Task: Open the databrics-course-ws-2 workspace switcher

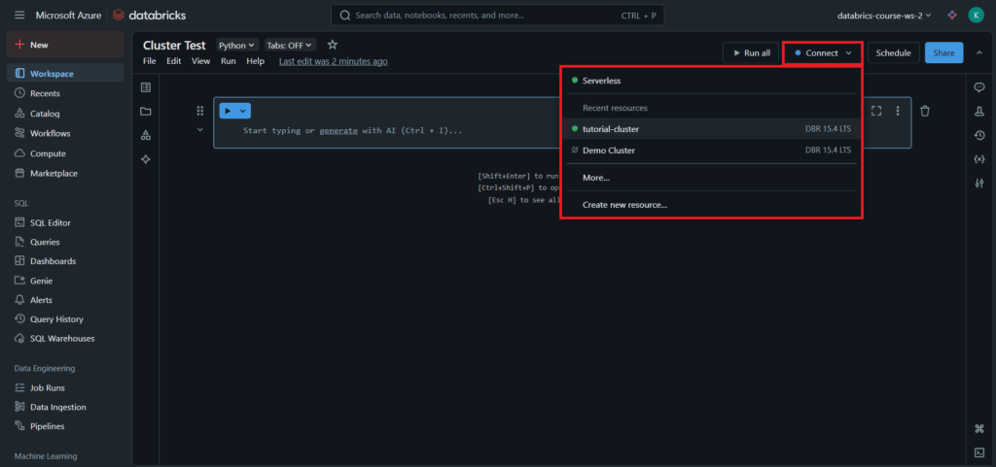Action: pyautogui.click(x=884, y=16)
